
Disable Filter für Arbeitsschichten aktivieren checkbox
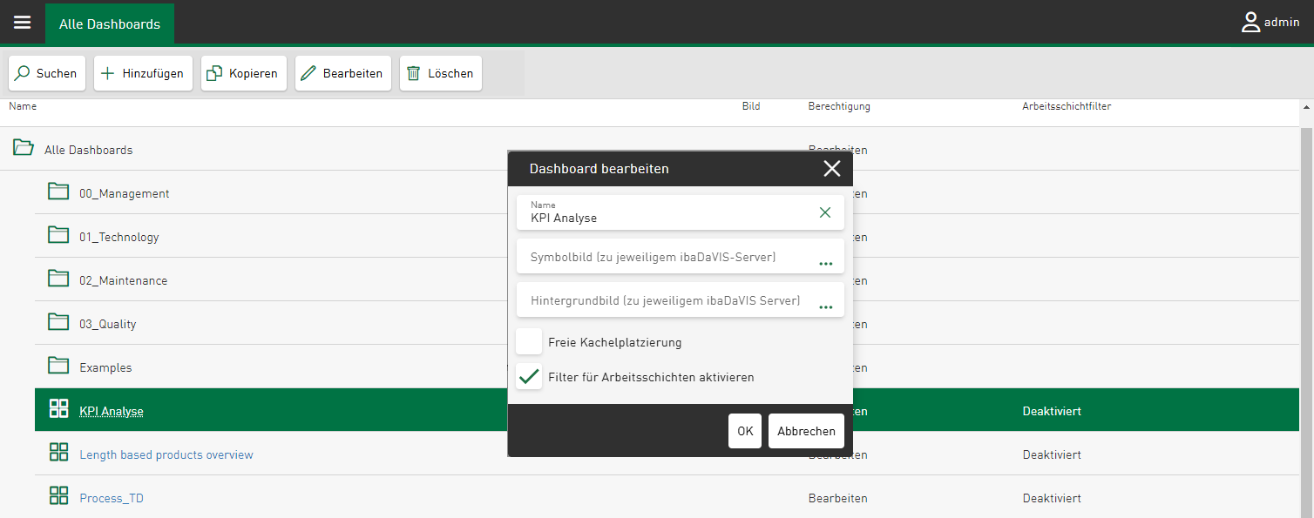[x=529, y=376]
